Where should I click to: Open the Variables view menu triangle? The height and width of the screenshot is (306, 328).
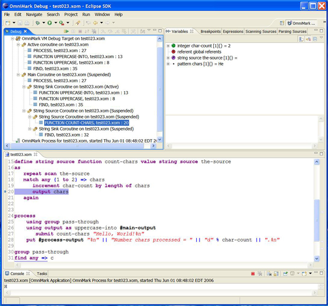point(321,38)
